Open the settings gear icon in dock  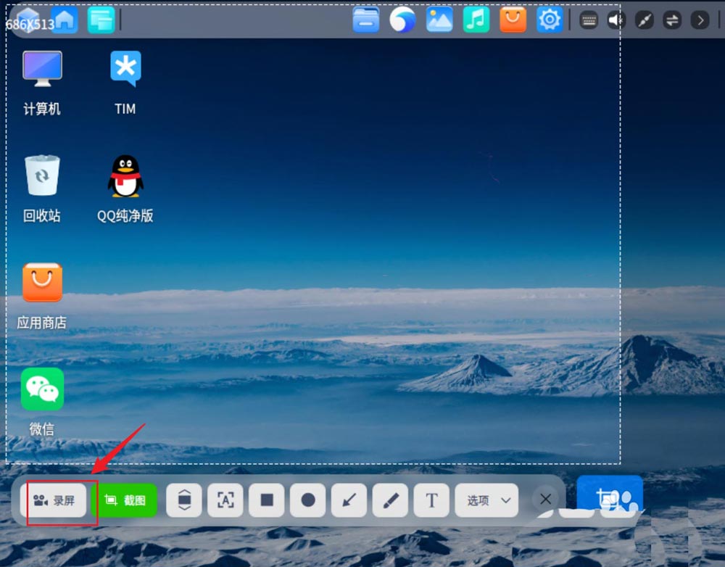click(550, 20)
